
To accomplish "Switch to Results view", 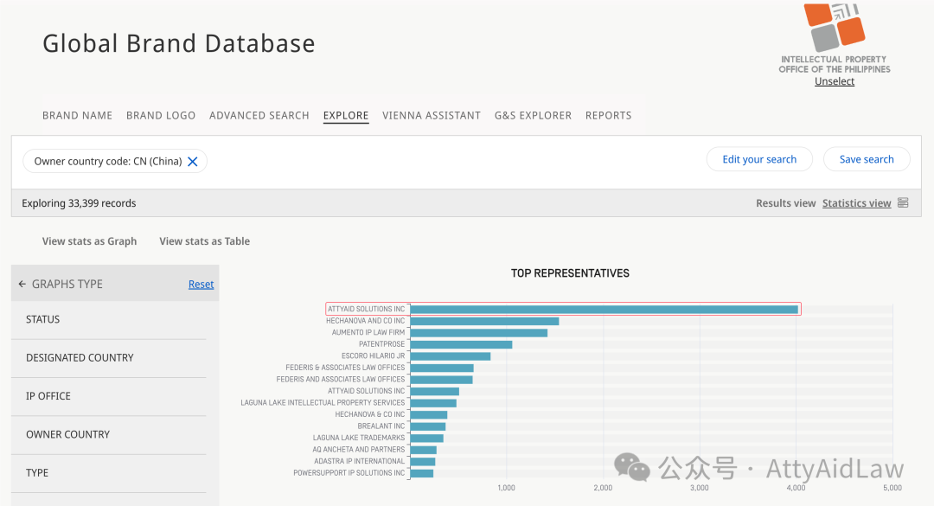I will pyautogui.click(x=785, y=203).
